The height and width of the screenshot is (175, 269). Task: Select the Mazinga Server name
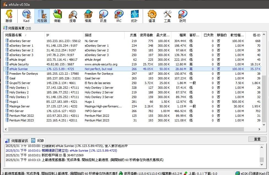(x=19, y=106)
